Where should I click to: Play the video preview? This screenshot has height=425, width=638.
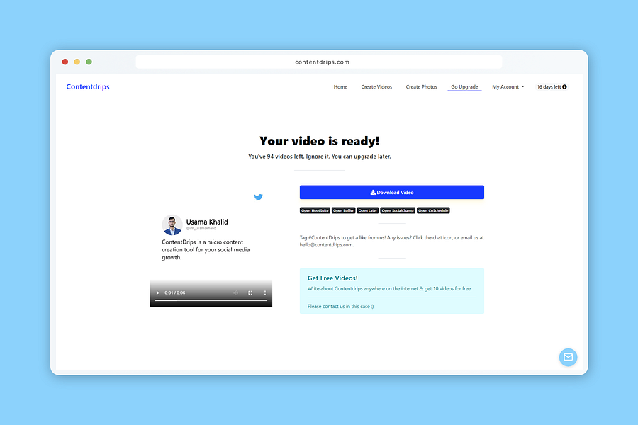pyautogui.click(x=158, y=293)
